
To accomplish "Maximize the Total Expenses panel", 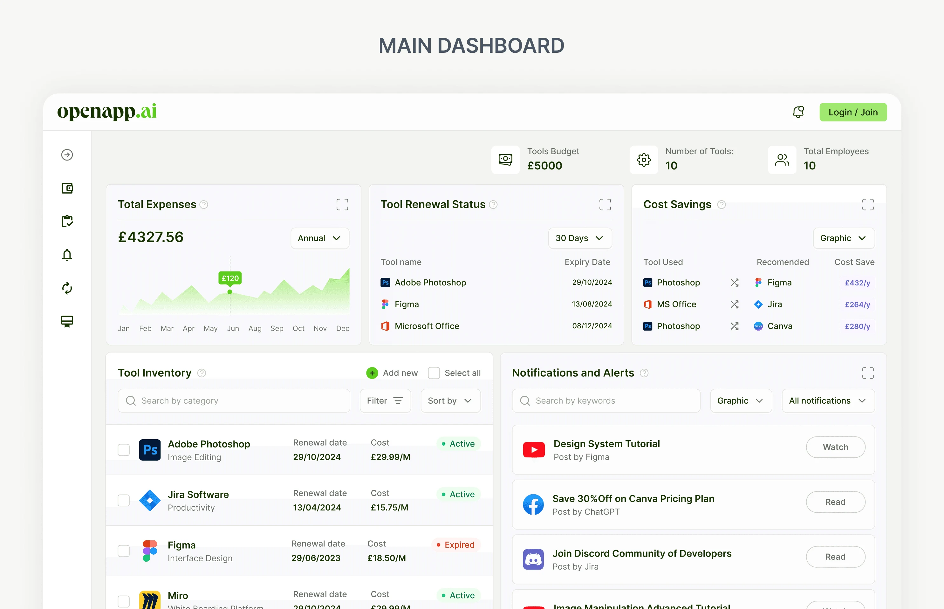I will click(x=342, y=204).
